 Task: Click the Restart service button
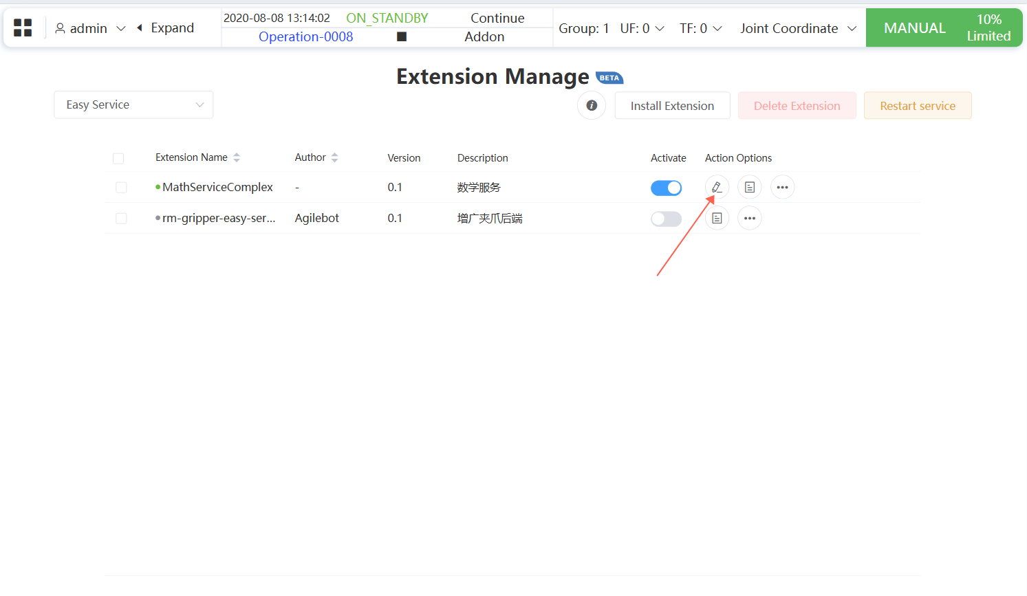pyautogui.click(x=918, y=106)
